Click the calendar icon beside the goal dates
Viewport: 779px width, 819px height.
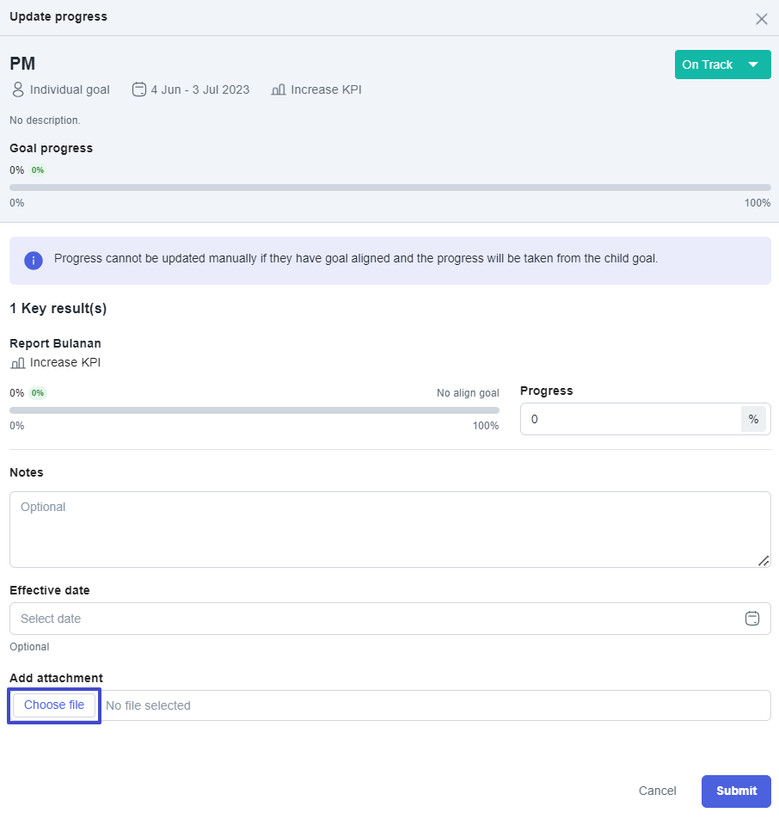coord(139,89)
